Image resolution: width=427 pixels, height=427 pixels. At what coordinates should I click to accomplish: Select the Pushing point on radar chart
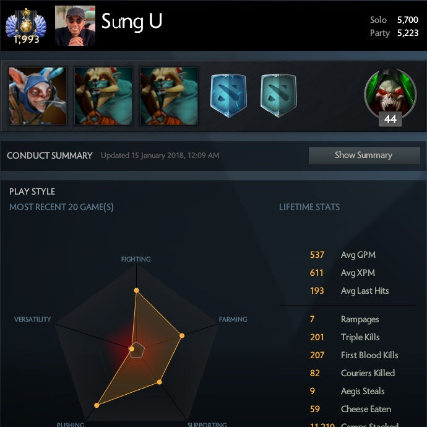click(97, 405)
